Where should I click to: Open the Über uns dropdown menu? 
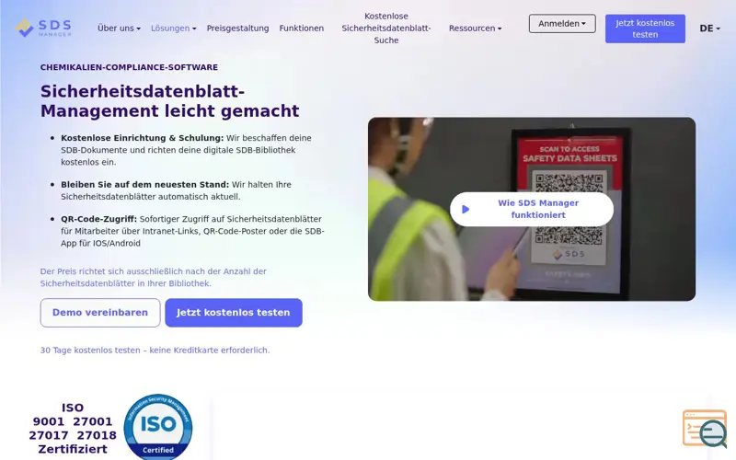coord(119,29)
